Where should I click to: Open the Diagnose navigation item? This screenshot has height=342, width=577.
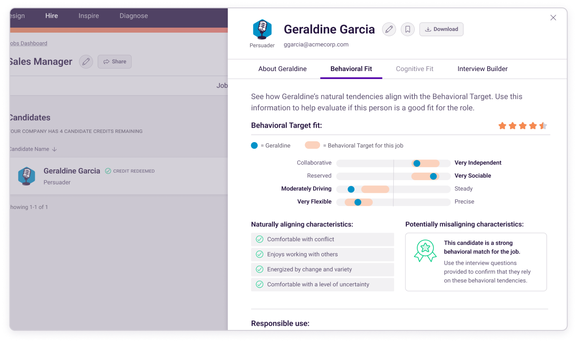[134, 16]
